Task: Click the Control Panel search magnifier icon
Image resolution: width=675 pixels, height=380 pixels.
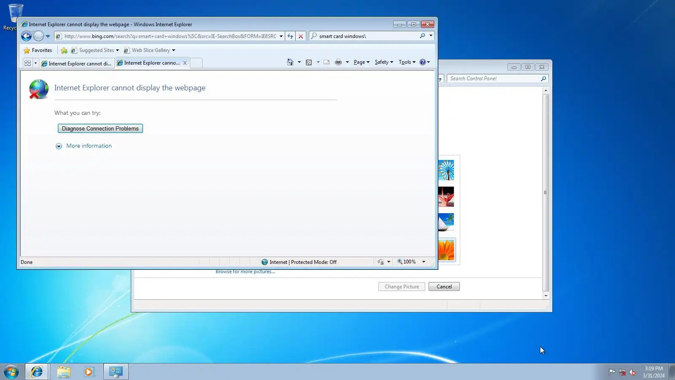Action: tap(543, 79)
